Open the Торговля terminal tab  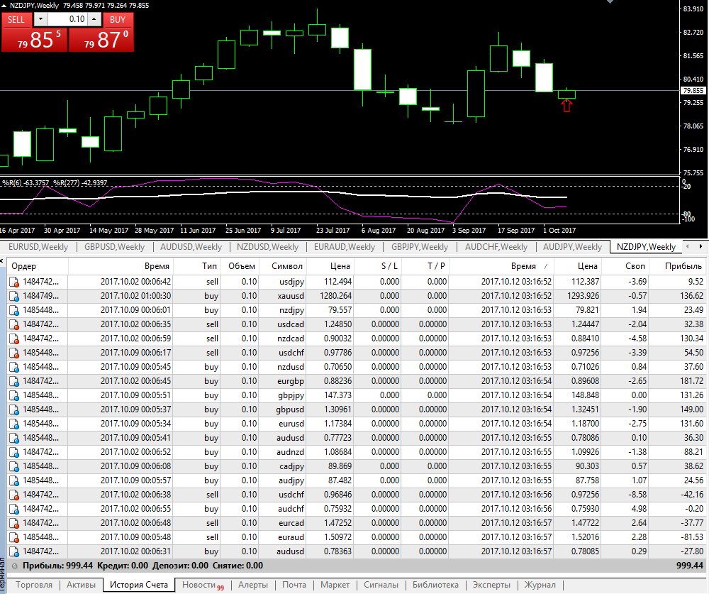(34, 585)
